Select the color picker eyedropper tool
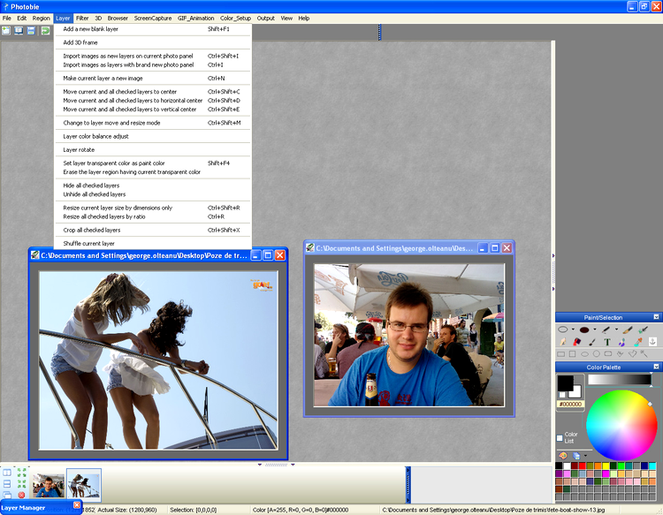The width and height of the screenshot is (663, 515). [x=637, y=341]
